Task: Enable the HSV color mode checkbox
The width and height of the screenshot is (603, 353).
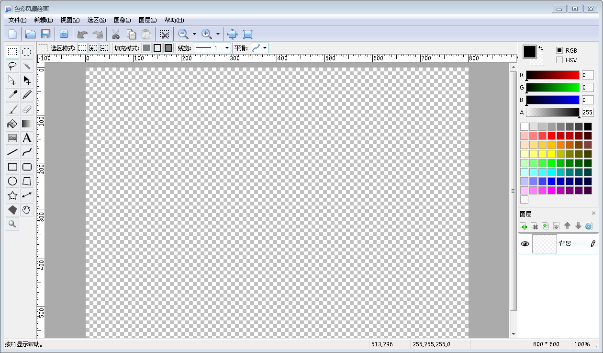Action: click(x=559, y=60)
